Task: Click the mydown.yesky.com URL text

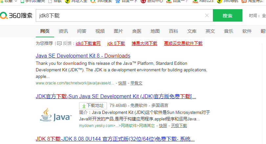Action: click(117, 126)
